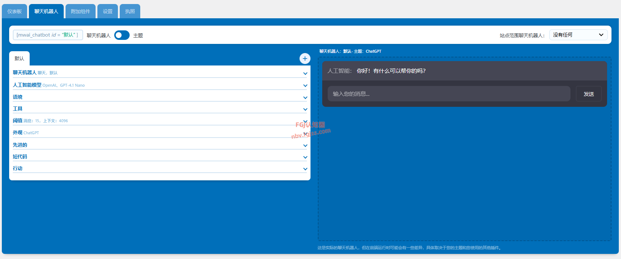621x259 pixels.
Task: Click the mwai_chatbot shortcode box
Action: pyautogui.click(x=48, y=35)
